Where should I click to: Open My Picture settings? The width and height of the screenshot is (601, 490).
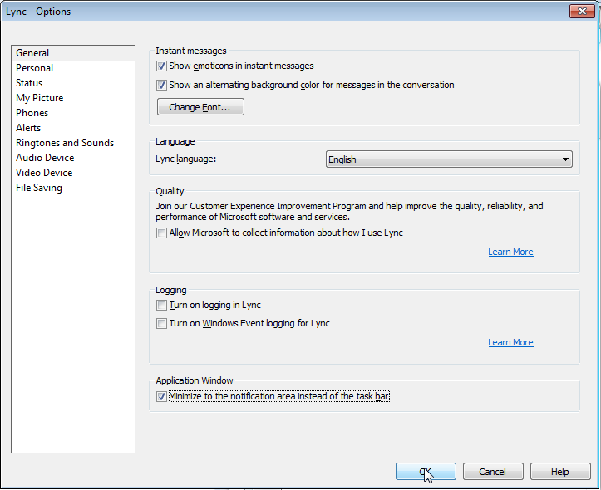click(x=73, y=98)
